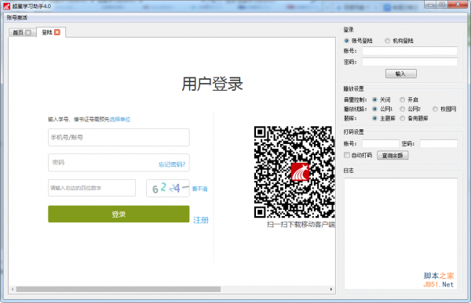Click the horizontal scrollbar thumb

[x=119, y=289]
